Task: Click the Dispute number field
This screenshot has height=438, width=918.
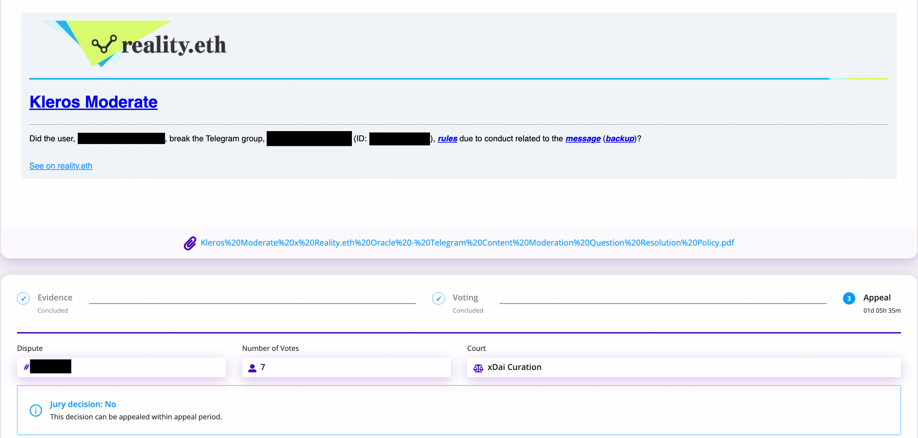Action: click(121, 367)
